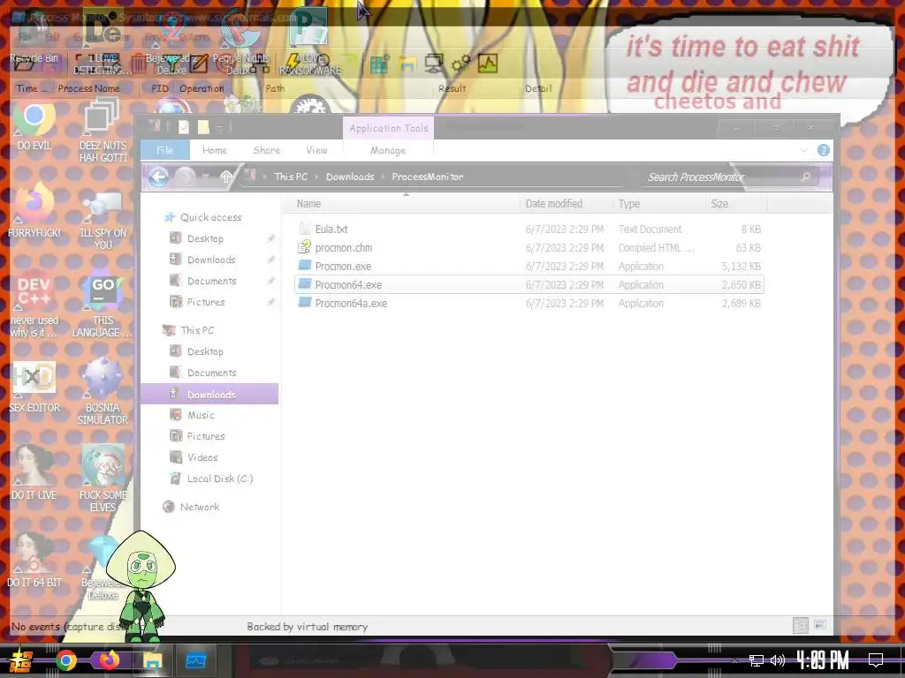Switch to details view icon in Explorer status bar
The width and height of the screenshot is (905, 678).
(801, 625)
